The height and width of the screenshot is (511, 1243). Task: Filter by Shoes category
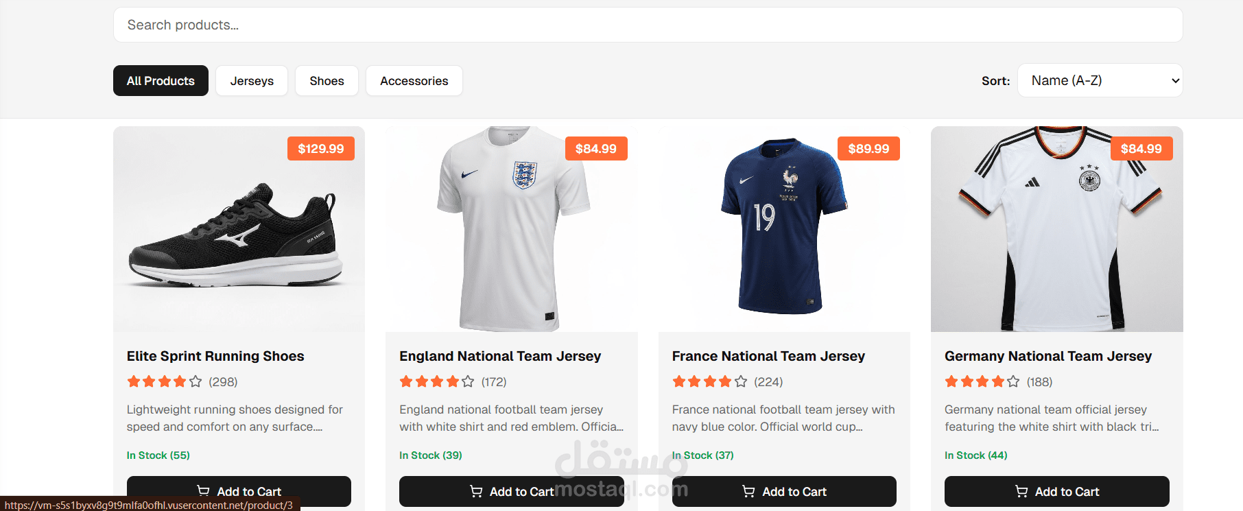coord(327,81)
